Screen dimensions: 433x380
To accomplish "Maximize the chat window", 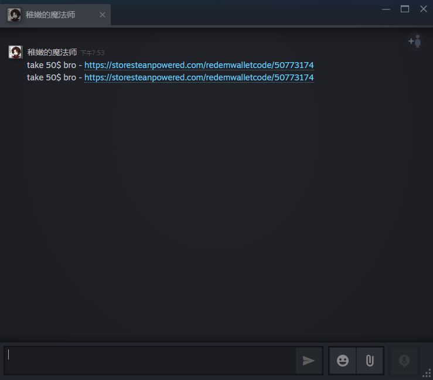I will click(405, 9).
